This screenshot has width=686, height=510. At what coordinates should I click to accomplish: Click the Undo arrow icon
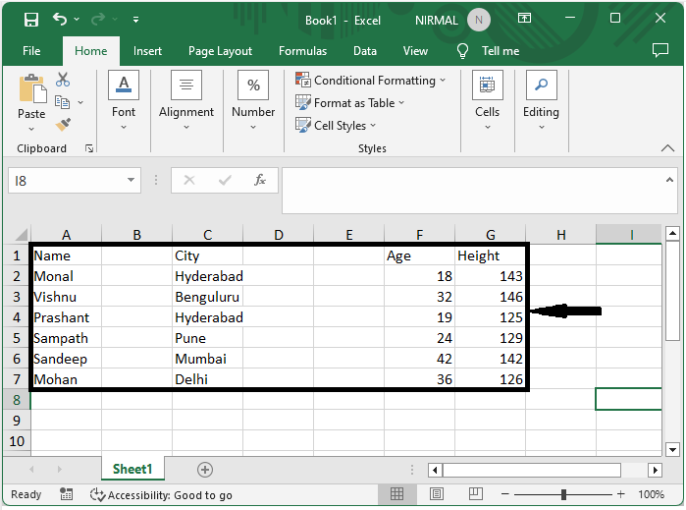click(61, 20)
